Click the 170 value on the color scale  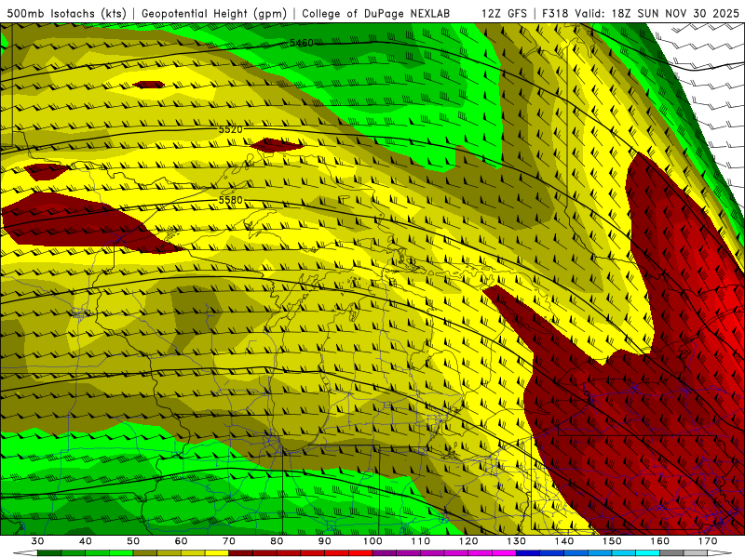tap(708, 541)
